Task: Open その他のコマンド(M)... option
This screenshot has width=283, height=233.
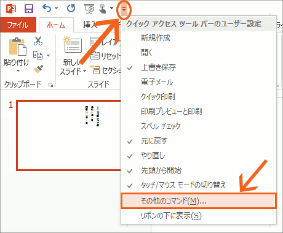Action: (x=199, y=201)
